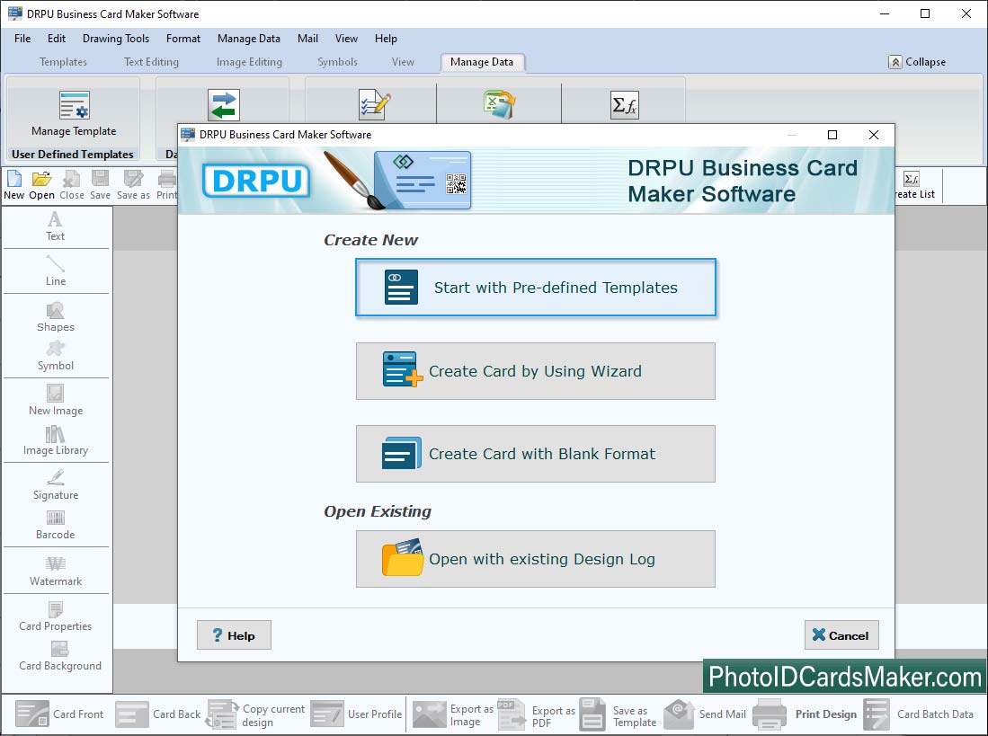The image size is (988, 736).
Task: Choose the Shapes tool
Action: point(56,317)
